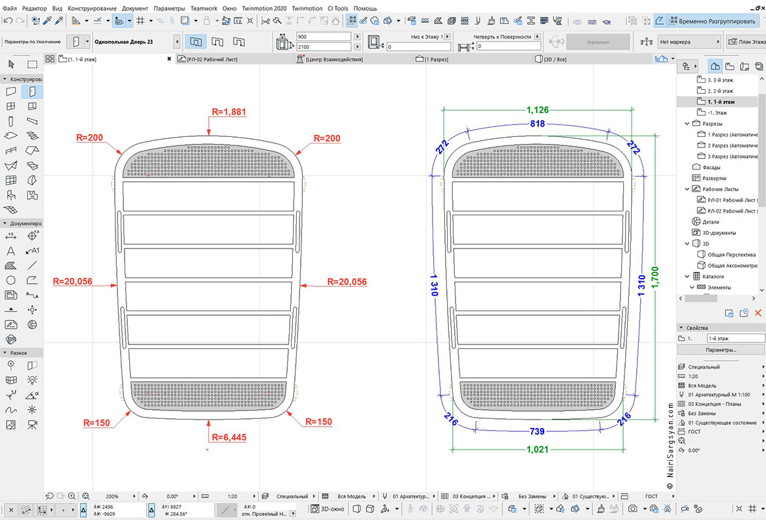Open the View Map navigator icon
The width and height of the screenshot is (766, 520).
pyautogui.click(x=730, y=66)
